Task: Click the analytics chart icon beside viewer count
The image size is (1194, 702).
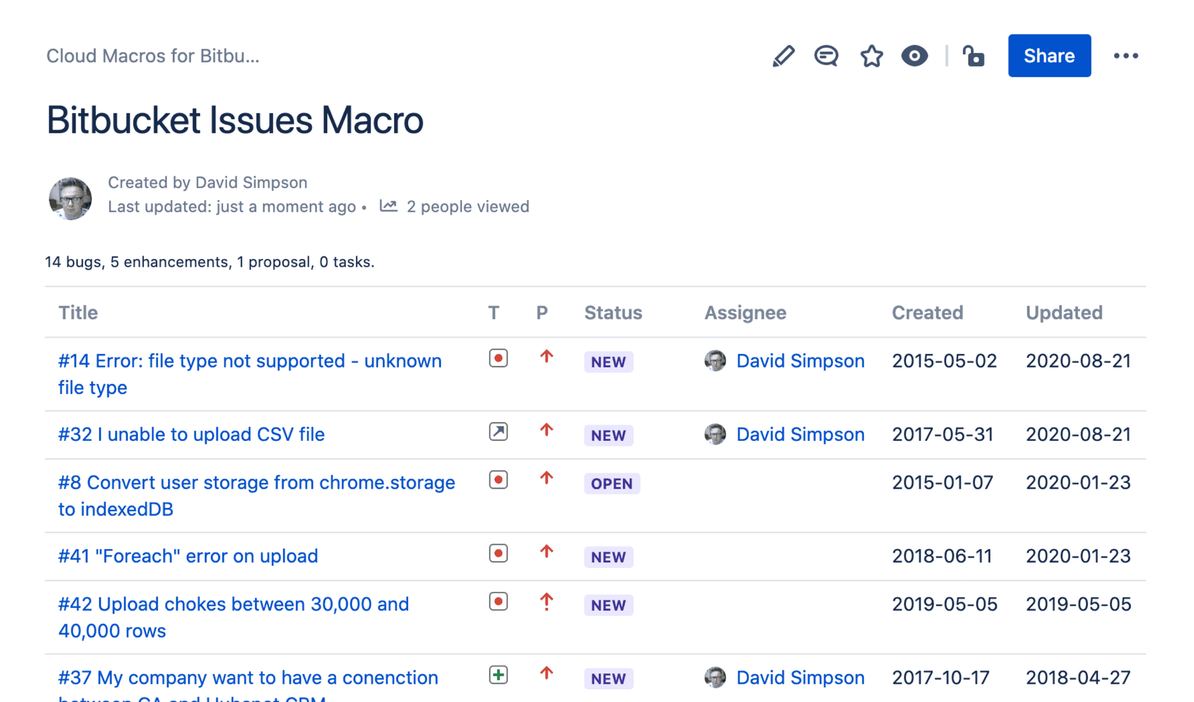Action: click(x=388, y=206)
